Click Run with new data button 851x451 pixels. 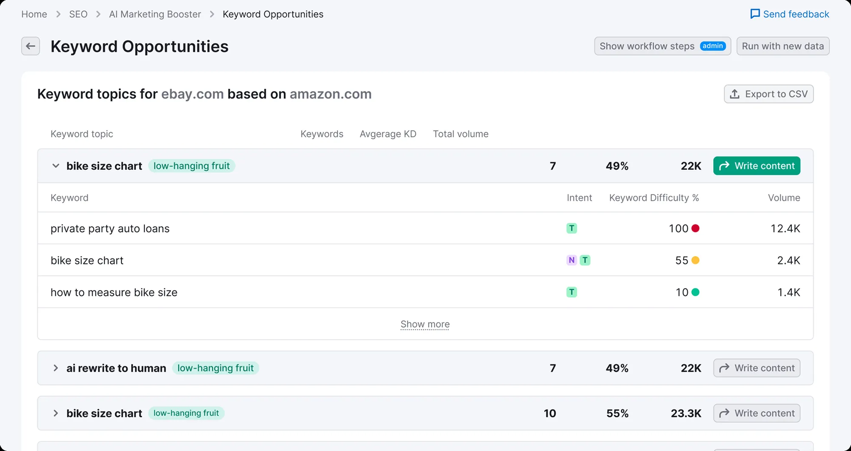(783, 46)
